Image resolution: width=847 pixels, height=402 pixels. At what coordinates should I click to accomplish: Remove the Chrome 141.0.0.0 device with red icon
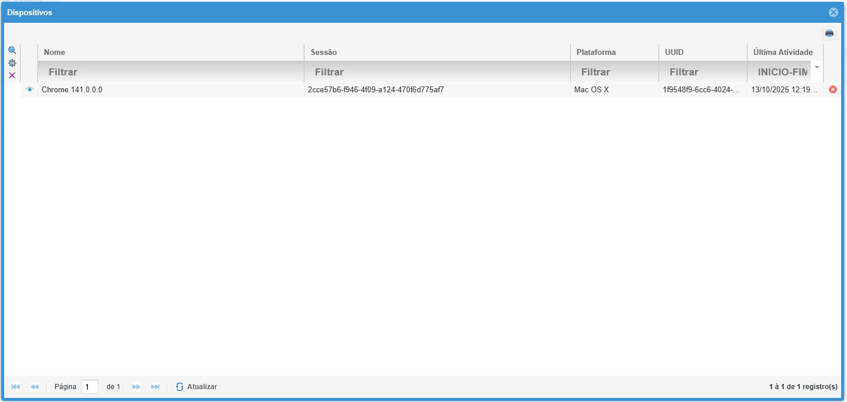pos(833,89)
